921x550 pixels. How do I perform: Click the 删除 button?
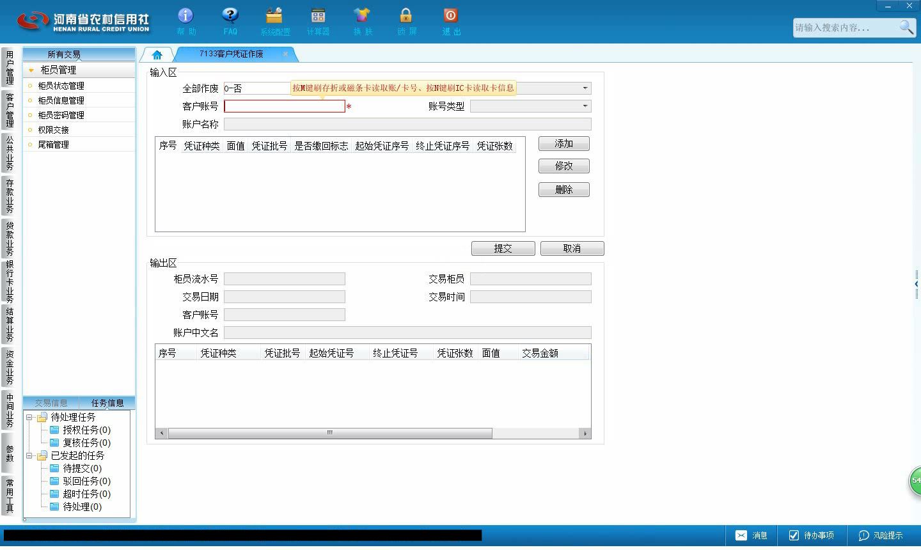[x=563, y=190]
